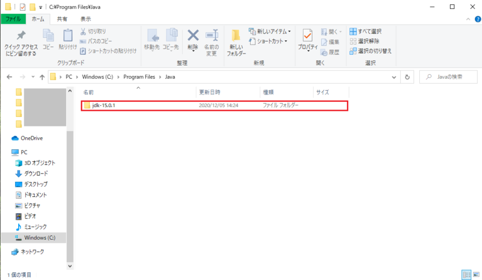Click History (履歴) in ribbon
This screenshot has height=280, width=482.
(x=330, y=52)
